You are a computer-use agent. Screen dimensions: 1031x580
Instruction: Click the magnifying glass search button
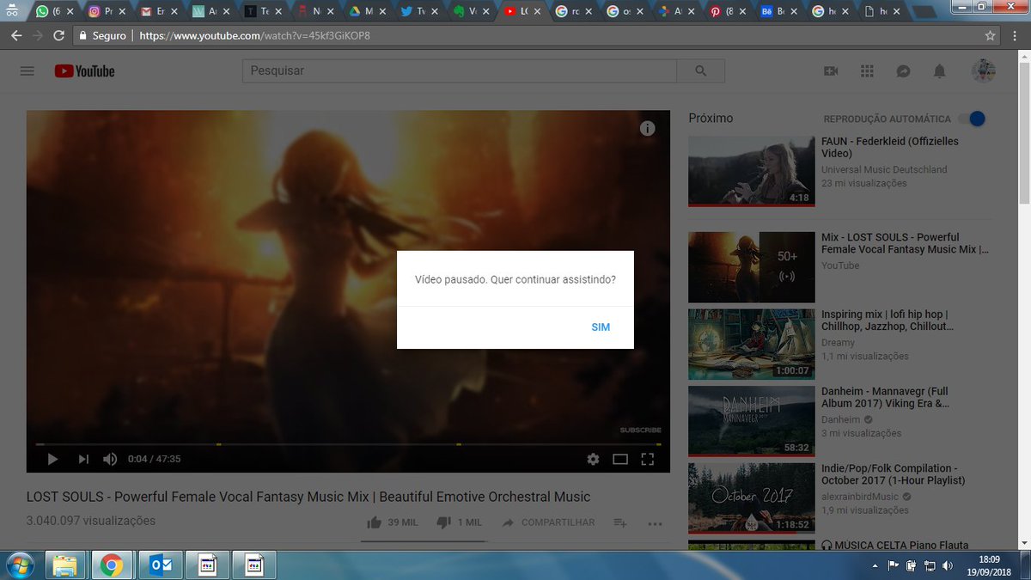(701, 71)
